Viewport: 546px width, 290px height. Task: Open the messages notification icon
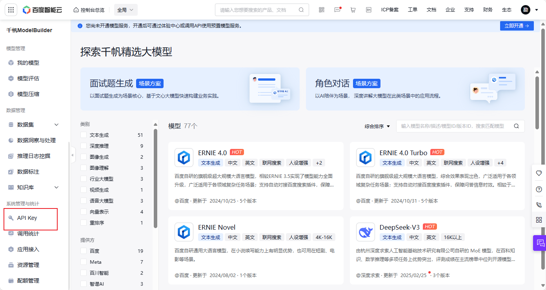click(x=337, y=10)
